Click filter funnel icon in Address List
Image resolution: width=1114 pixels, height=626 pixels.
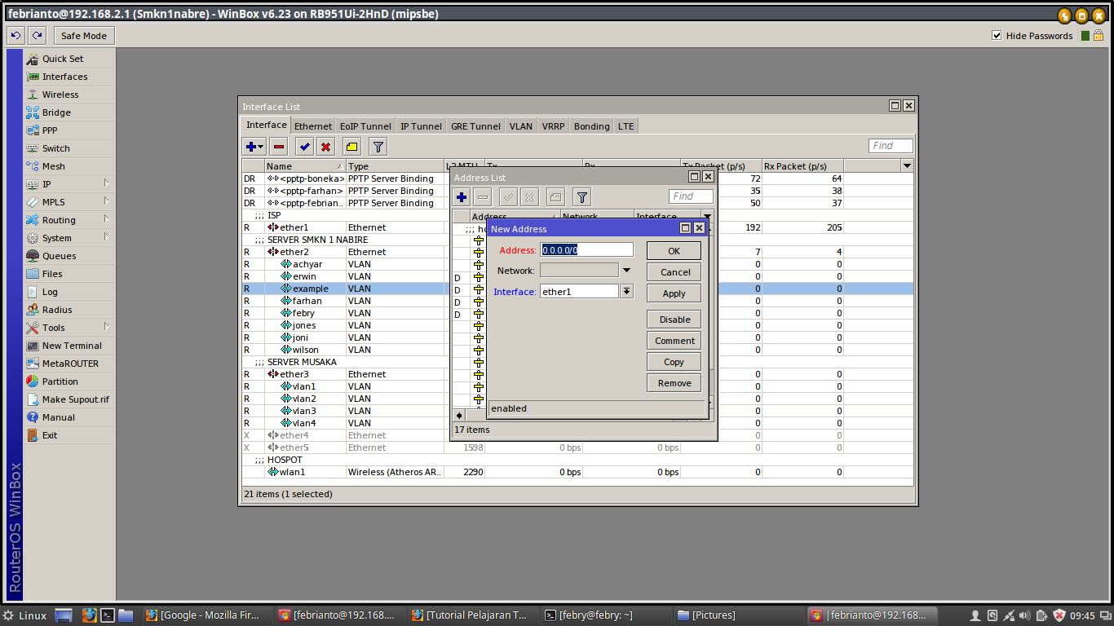click(581, 197)
